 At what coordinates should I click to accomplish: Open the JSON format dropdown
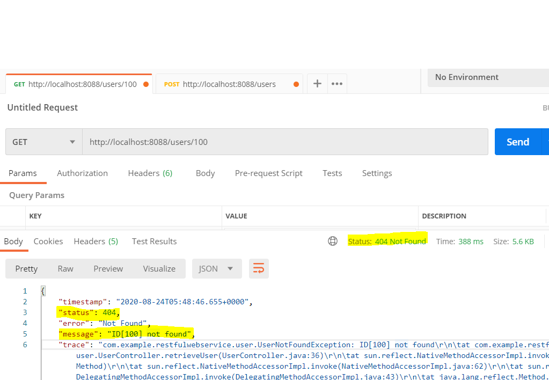217,268
